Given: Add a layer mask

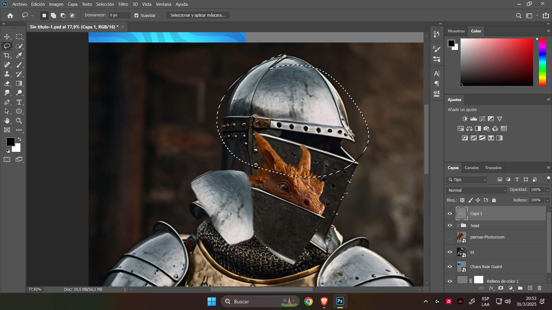Looking at the screenshot, I should tap(501, 288).
